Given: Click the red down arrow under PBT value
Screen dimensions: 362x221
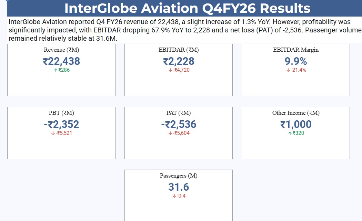Looking at the screenshot, I should point(53,133).
